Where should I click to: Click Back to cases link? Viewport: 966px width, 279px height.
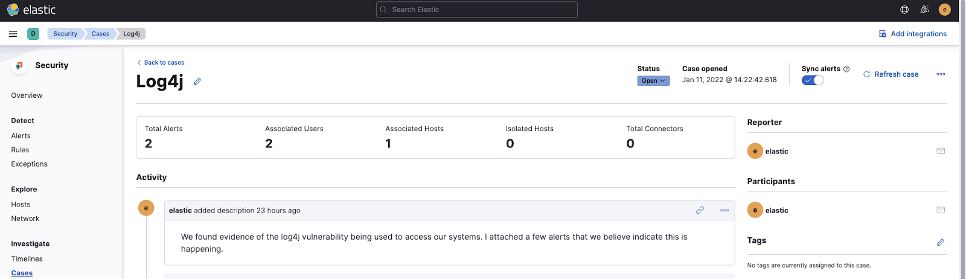pos(161,62)
